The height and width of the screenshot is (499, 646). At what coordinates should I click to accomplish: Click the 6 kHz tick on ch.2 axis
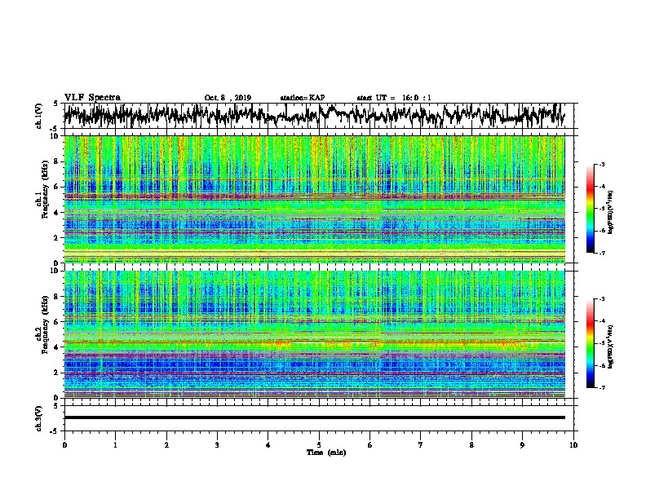pos(57,322)
